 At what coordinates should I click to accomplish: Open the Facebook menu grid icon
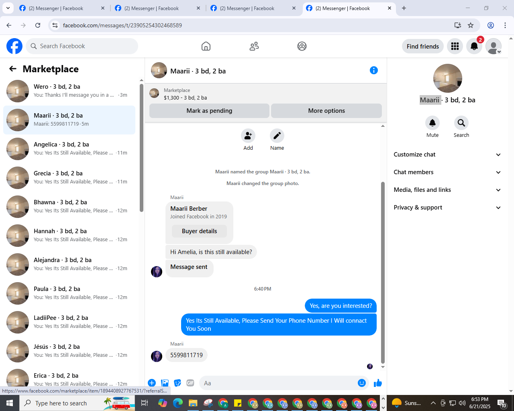coord(455,46)
